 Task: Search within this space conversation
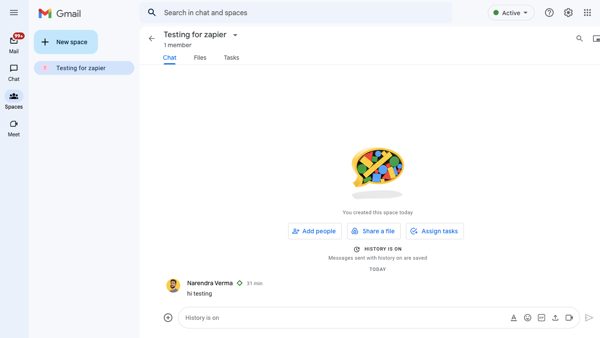579,39
